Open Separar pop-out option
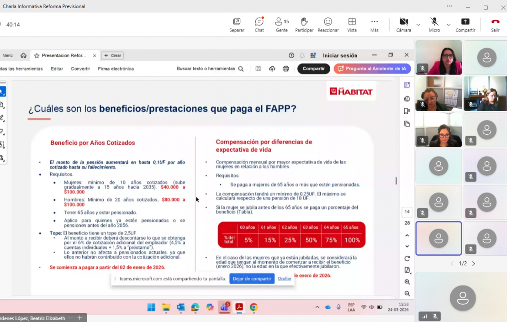Image resolution: width=507 pixels, height=322 pixels. (x=237, y=24)
